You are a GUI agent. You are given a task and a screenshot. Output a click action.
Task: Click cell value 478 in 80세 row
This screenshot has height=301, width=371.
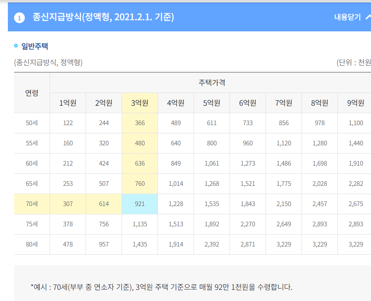pyautogui.click(x=68, y=244)
